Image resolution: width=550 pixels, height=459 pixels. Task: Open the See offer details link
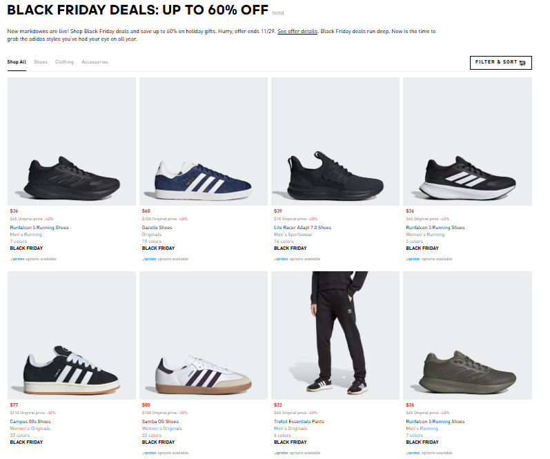pos(297,32)
